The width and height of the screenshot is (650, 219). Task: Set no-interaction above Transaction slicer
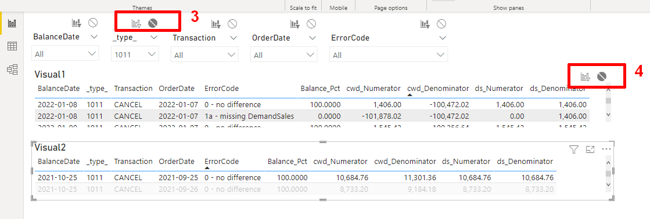tap(232, 24)
